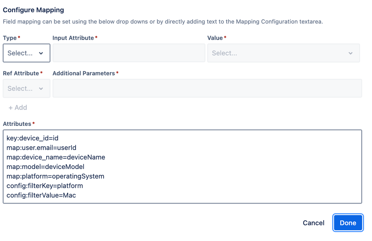The image size is (372, 241).
Task: Click the map:platform=operatingSystem line
Action: pos(55,176)
